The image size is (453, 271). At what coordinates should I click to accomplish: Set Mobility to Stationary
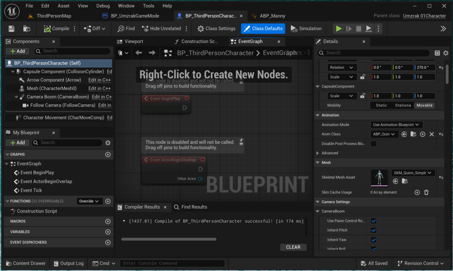click(403, 105)
